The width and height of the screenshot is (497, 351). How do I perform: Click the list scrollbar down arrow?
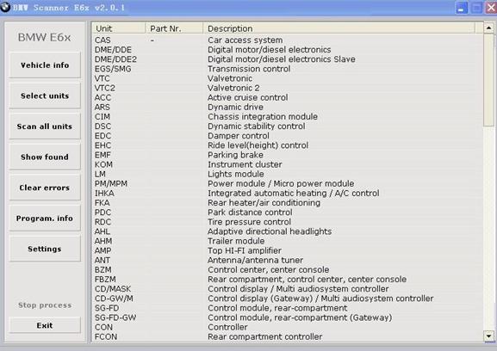point(488,336)
